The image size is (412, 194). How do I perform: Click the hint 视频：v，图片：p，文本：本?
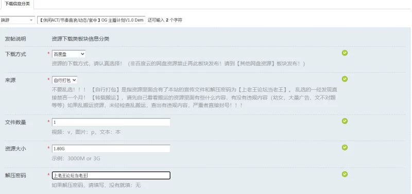point(86,132)
